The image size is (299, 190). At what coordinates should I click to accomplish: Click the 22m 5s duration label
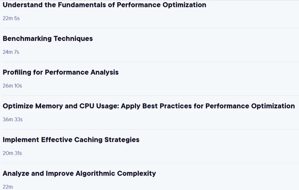point(11,18)
